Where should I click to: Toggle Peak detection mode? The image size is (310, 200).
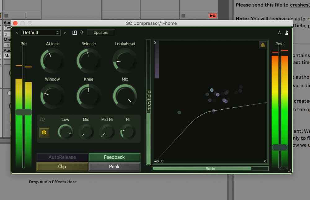pos(114,167)
